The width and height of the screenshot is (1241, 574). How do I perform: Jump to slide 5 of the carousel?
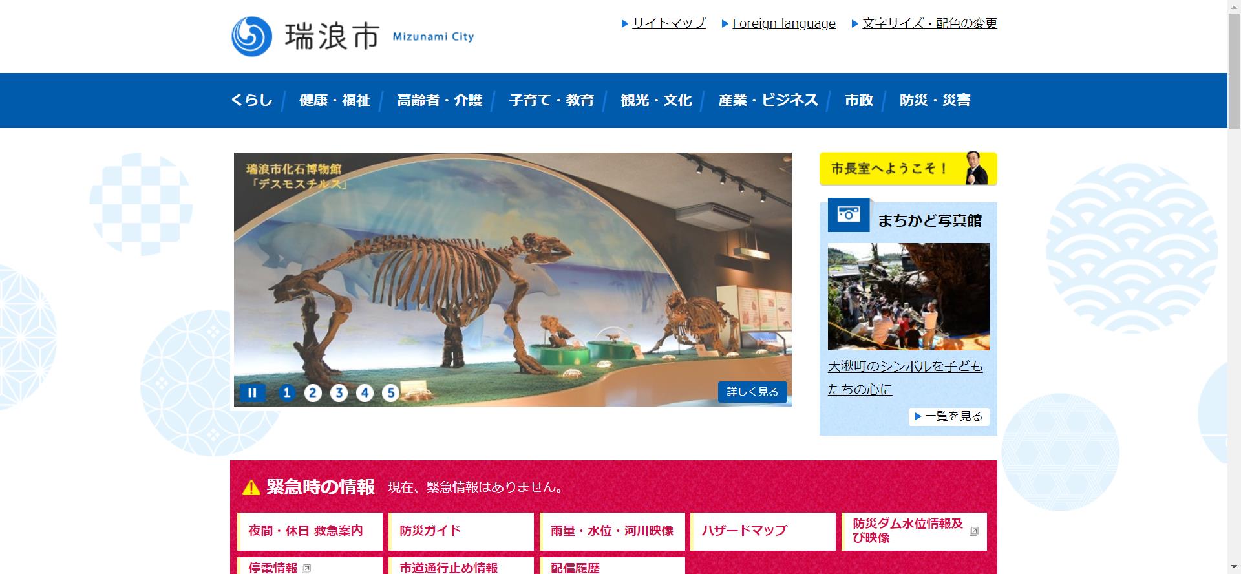[390, 392]
